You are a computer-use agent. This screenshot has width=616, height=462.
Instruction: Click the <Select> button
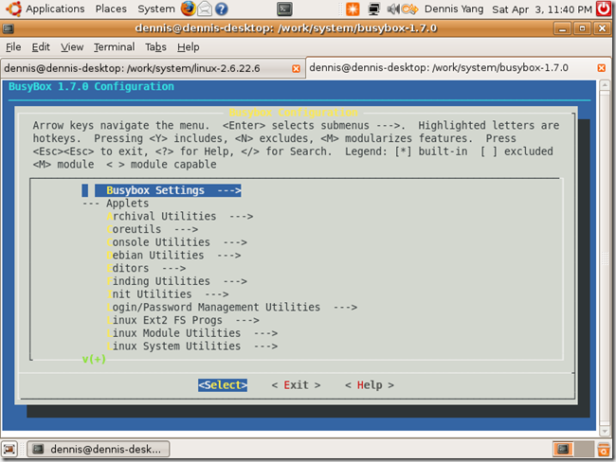223,385
